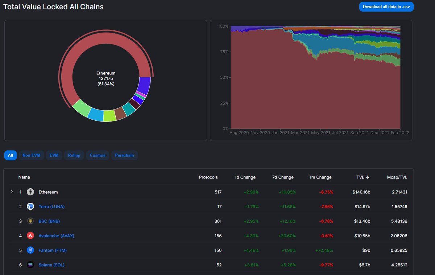Viewport: 435px width, 275px height.
Task: Click the teal donut segment
Action: (129, 109)
